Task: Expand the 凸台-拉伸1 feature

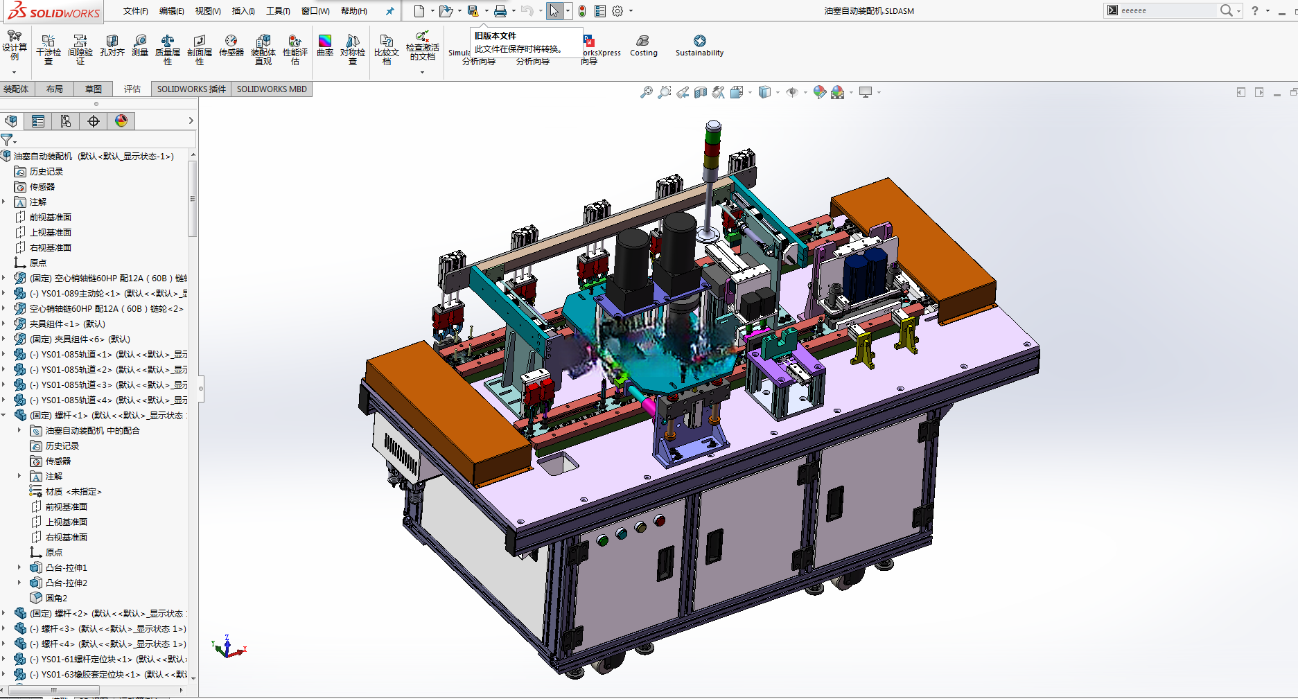Action: point(19,567)
